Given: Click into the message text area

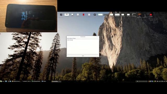Looking at the screenshot, I should (83, 46).
